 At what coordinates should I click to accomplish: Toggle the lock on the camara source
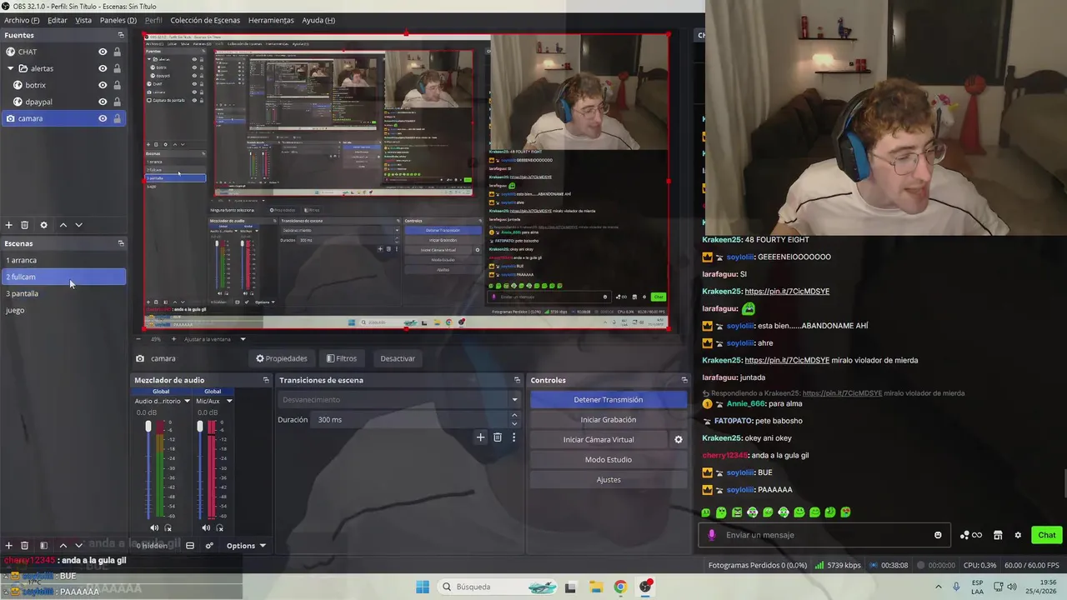point(117,118)
